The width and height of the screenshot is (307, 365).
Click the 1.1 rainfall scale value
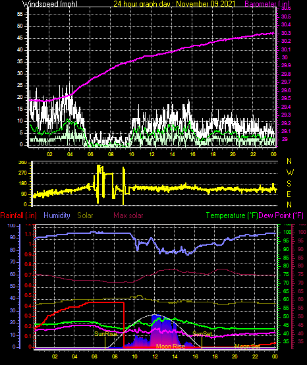28,235
